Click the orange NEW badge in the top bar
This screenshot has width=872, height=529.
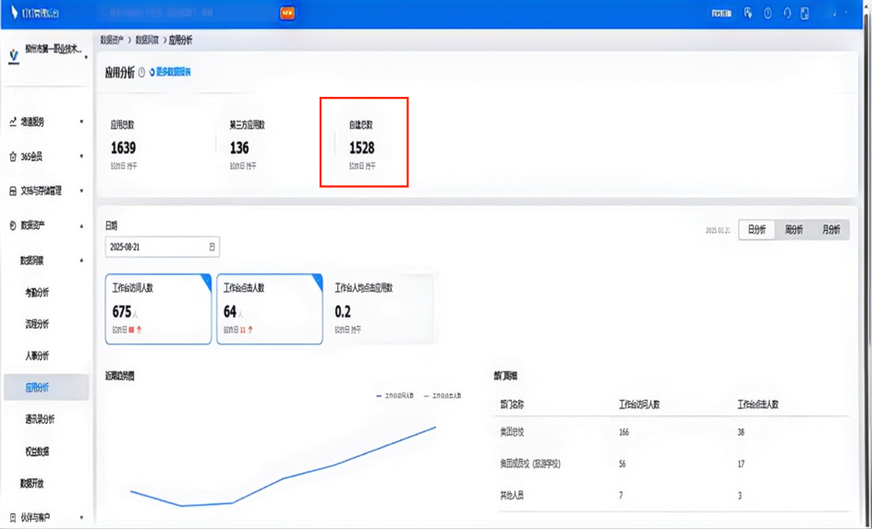click(x=287, y=13)
